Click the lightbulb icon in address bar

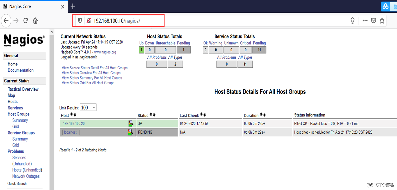(353, 20)
